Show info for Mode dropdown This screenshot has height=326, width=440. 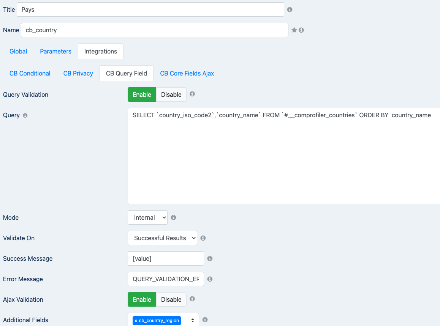173,217
